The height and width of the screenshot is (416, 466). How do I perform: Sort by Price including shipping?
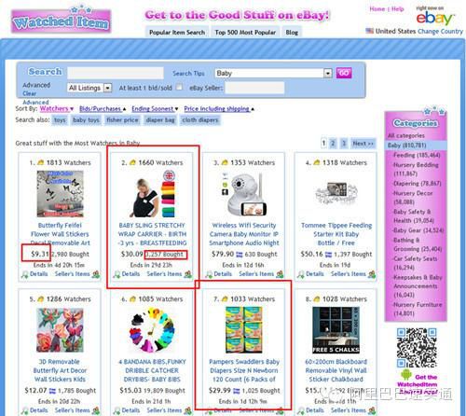(219, 109)
